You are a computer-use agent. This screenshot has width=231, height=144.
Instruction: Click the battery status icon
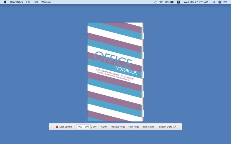[172, 2]
